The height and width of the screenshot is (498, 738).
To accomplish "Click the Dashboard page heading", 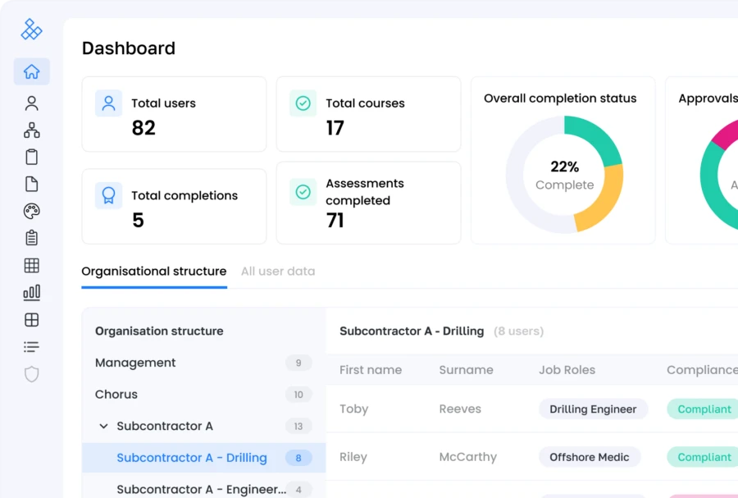I will (x=129, y=48).
